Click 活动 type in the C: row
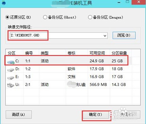Image resolution: width=146 pixels, height=124 pixels. tap(45, 61)
